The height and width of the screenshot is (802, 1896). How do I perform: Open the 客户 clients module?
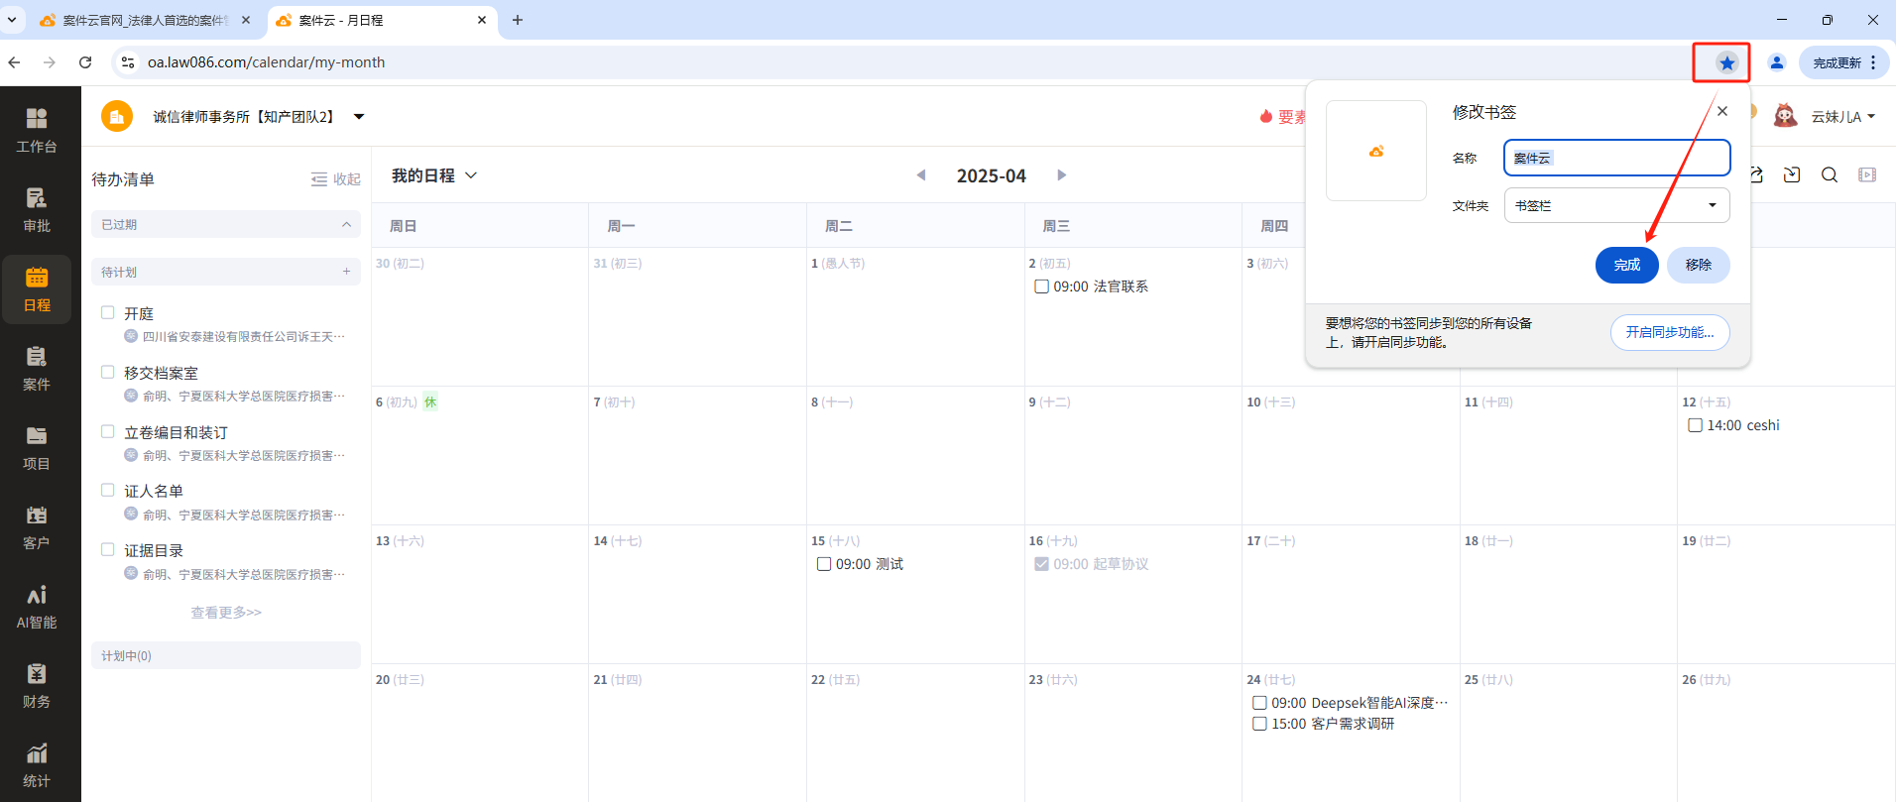point(37,526)
